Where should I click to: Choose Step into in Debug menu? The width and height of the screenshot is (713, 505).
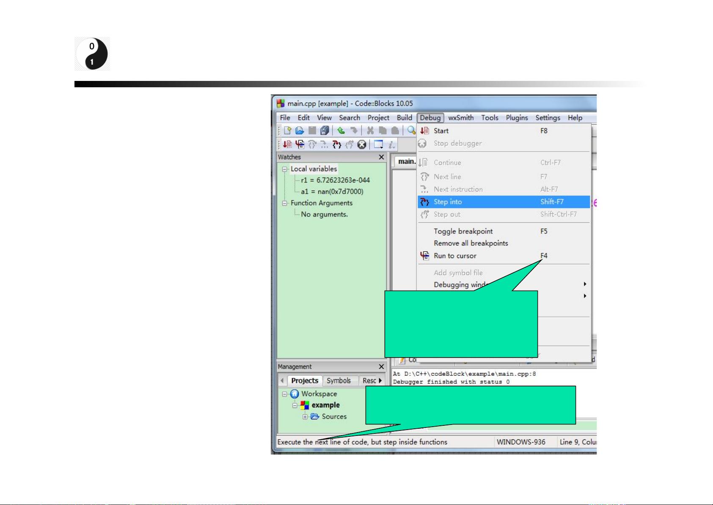coord(504,202)
